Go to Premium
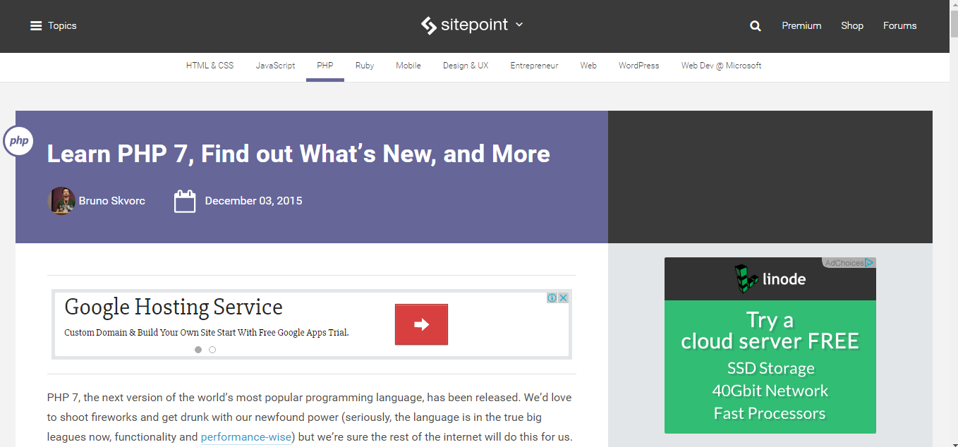958x447 pixels. [801, 26]
